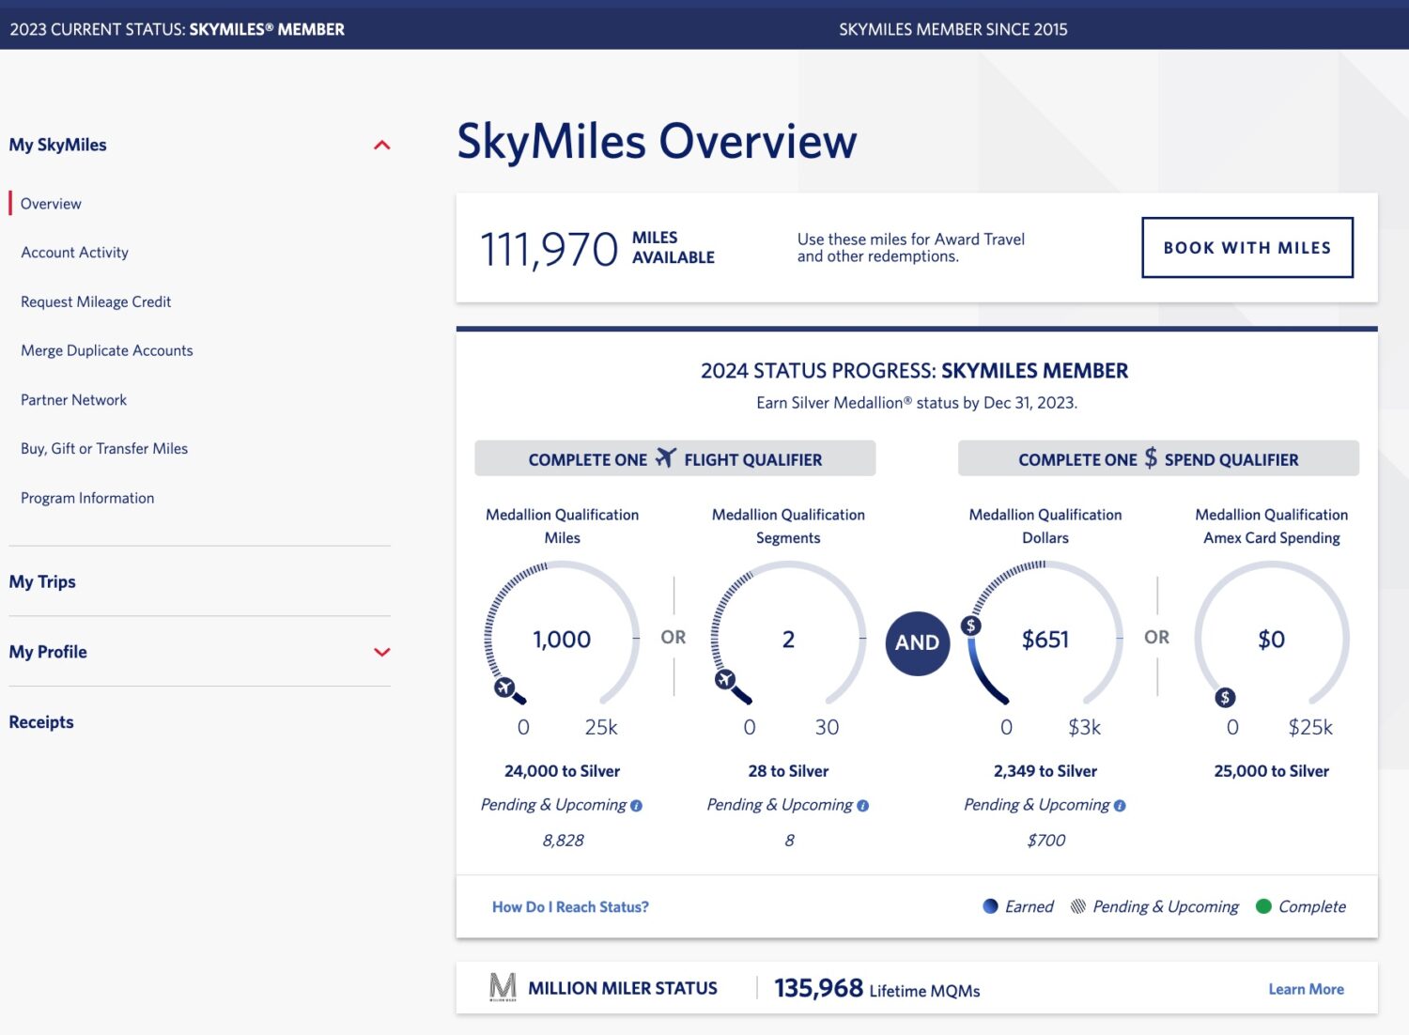The image size is (1409, 1035).
Task: Click the dollar icon on the Amex Card Spending gauge
Action: (1224, 697)
